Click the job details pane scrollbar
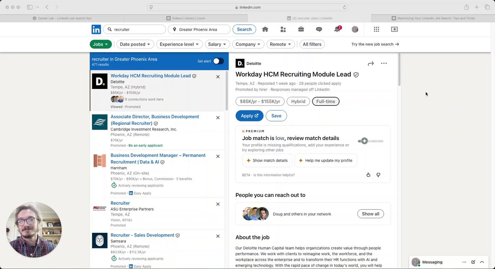Screen dimensions: 495x269 [x=399, y=69]
